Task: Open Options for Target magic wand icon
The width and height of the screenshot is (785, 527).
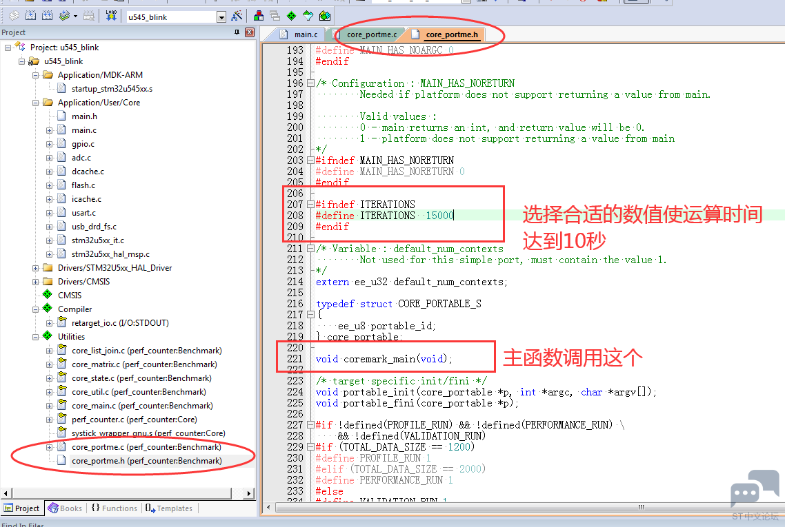Action: click(237, 16)
